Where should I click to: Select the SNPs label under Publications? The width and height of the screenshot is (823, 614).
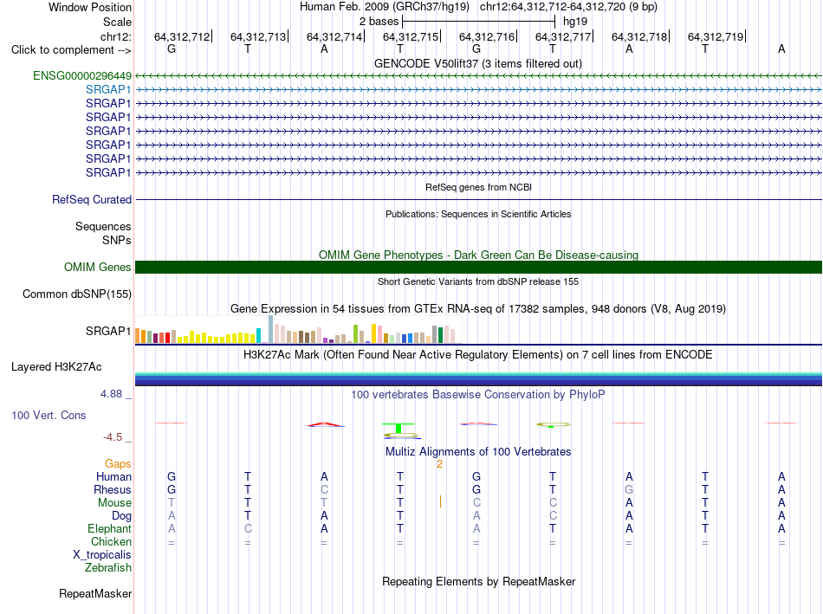click(x=117, y=240)
